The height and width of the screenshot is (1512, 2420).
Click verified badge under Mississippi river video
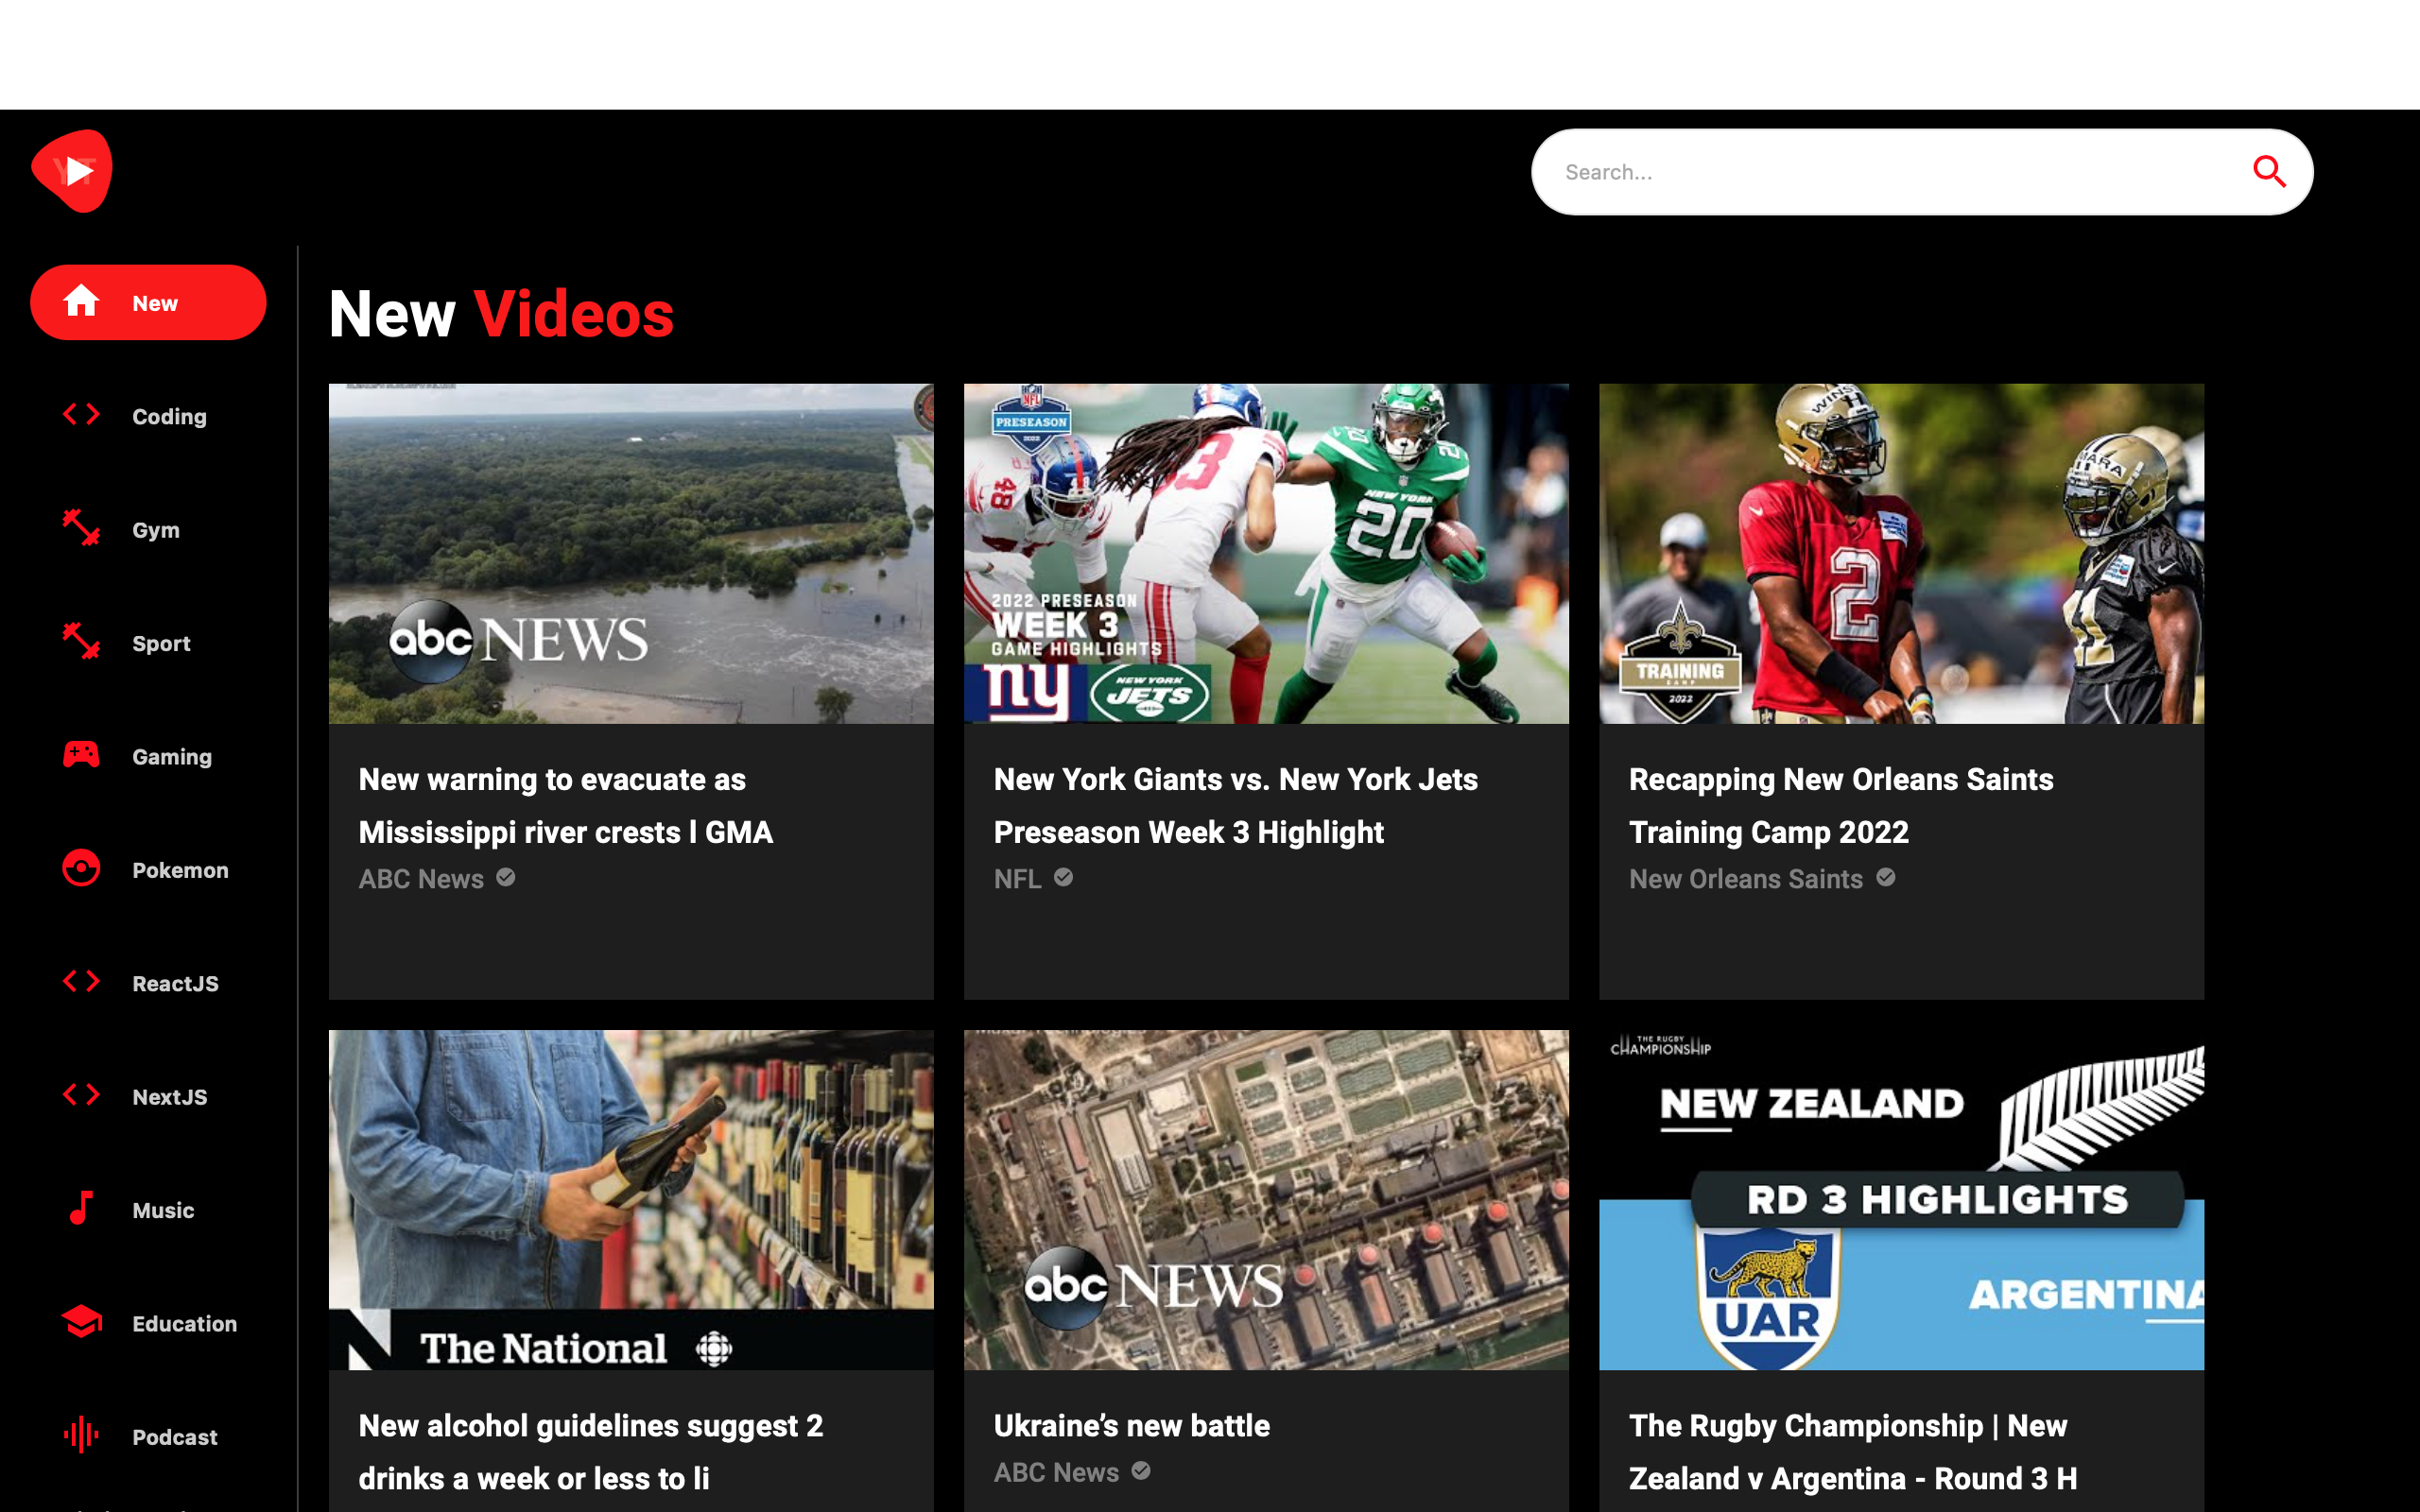pos(506,877)
